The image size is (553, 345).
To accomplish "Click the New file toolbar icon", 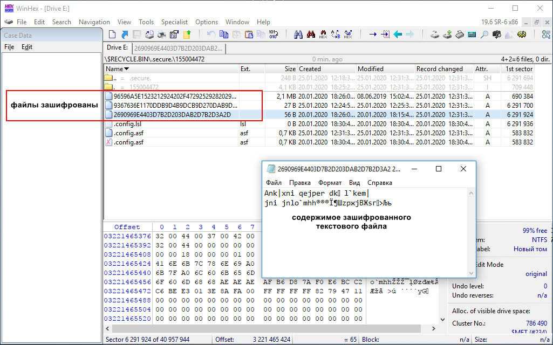I will point(112,34).
